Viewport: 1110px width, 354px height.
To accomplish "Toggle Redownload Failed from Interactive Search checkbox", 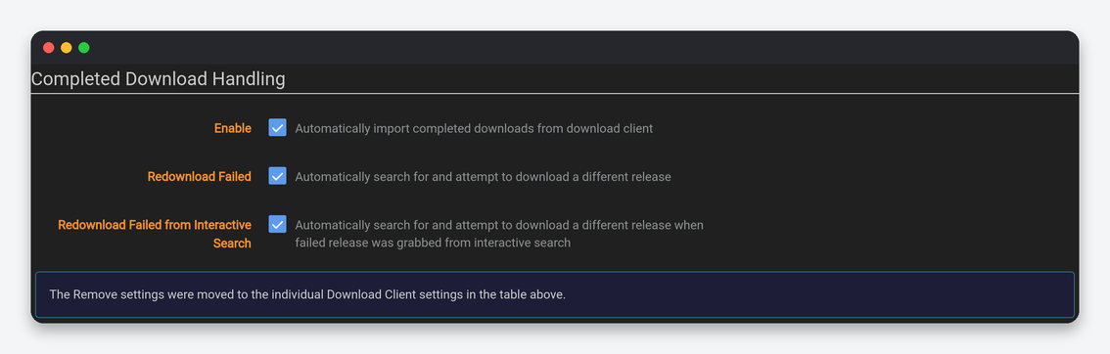I will click(x=278, y=224).
